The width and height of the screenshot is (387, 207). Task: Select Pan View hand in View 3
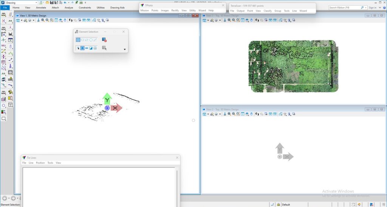point(251,20)
